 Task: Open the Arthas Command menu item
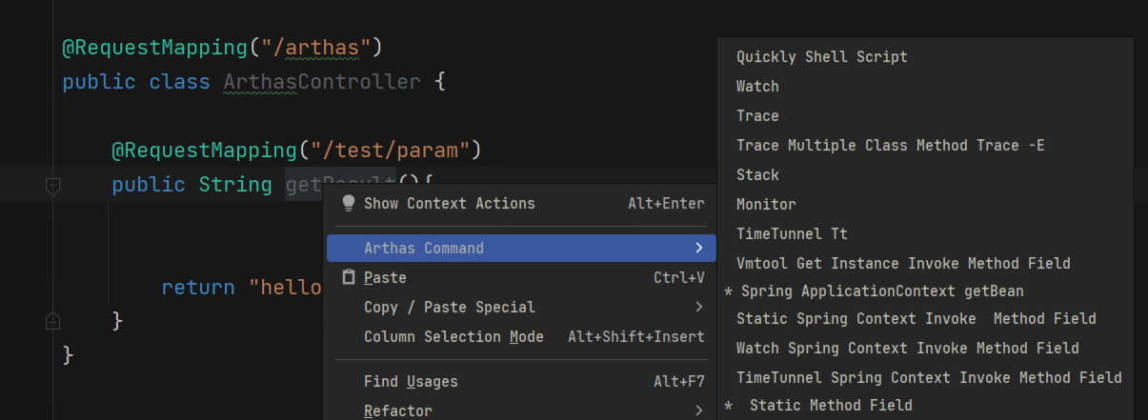[521, 248]
